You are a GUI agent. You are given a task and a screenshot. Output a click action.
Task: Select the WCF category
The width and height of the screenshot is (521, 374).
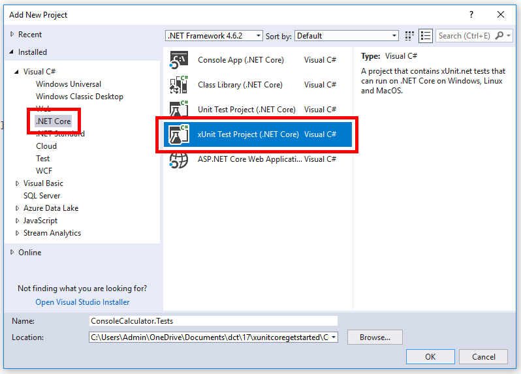(44, 171)
